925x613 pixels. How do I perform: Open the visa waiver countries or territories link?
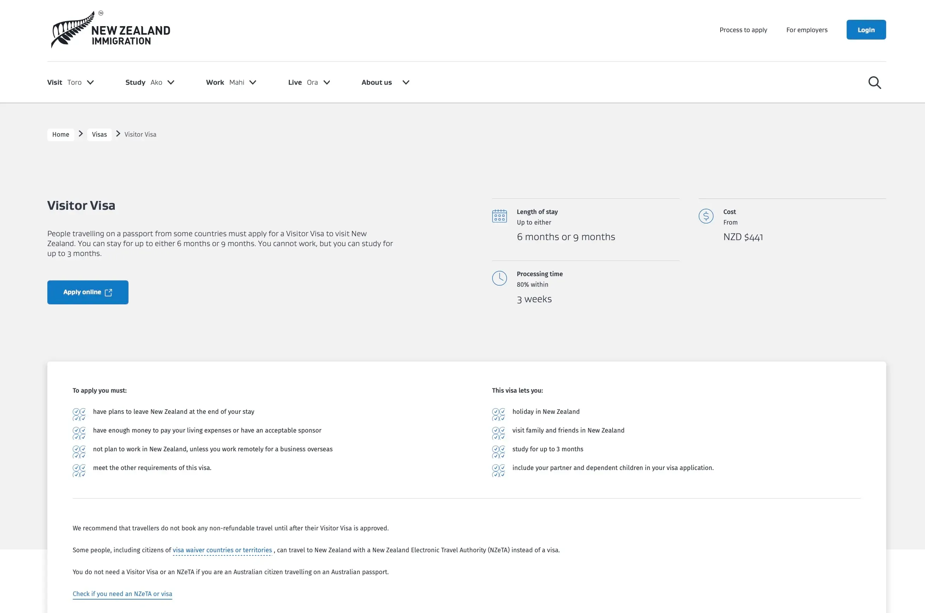[x=222, y=550]
